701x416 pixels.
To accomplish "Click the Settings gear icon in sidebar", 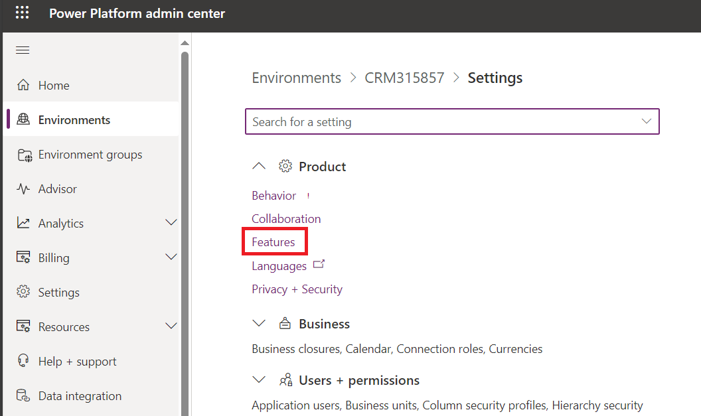I will (23, 292).
